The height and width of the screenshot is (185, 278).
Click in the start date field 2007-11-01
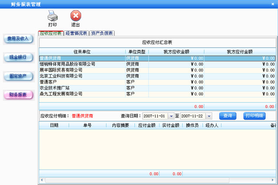(x=155, y=116)
